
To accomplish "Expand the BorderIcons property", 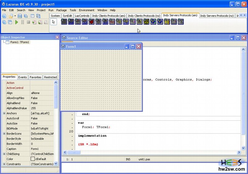I will (x=4, y=133).
